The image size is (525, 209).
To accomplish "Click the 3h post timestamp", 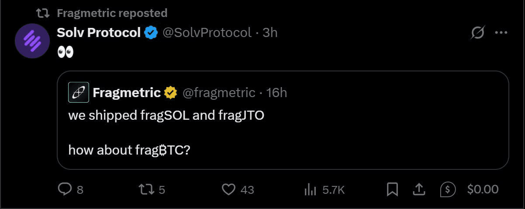I will click(270, 33).
